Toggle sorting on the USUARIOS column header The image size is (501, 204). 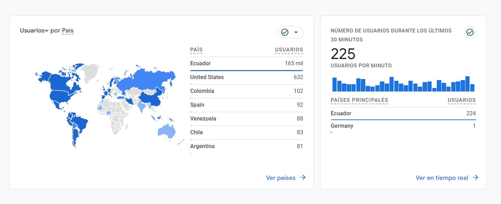pyautogui.click(x=289, y=49)
